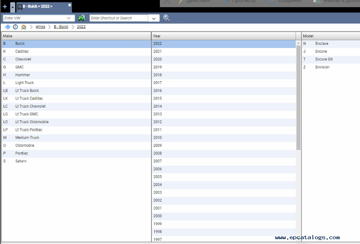Pick year 2018 from the Year list
Screen dimensions: 360x244
click(x=224, y=75)
